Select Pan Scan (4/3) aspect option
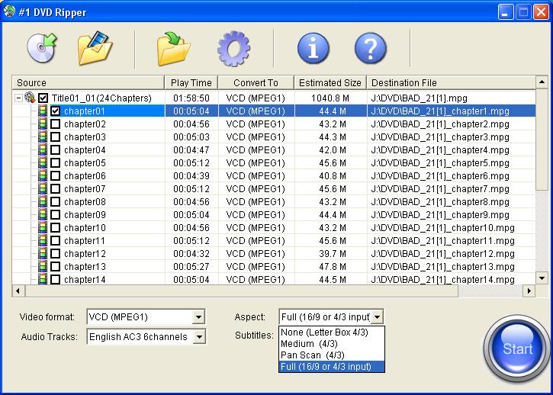The width and height of the screenshot is (553, 395). tap(332, 355)
